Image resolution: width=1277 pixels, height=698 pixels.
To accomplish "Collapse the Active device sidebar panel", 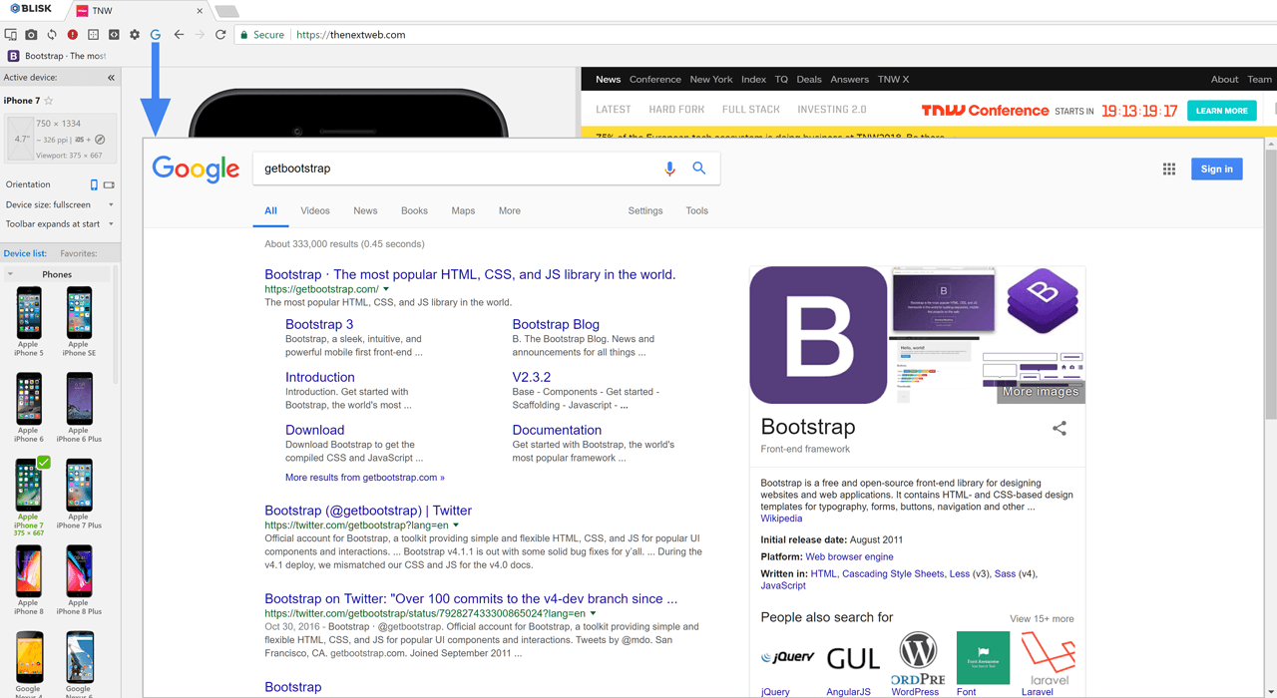I will (112, 78).
